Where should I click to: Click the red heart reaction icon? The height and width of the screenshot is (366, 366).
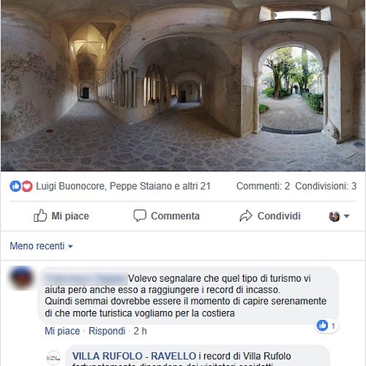(x=27, y=187)
